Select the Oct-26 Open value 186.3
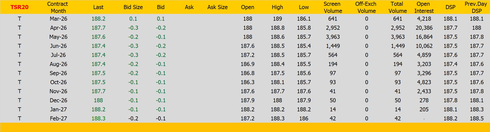The width and height of the screenshot is (490, 132). 247,82
